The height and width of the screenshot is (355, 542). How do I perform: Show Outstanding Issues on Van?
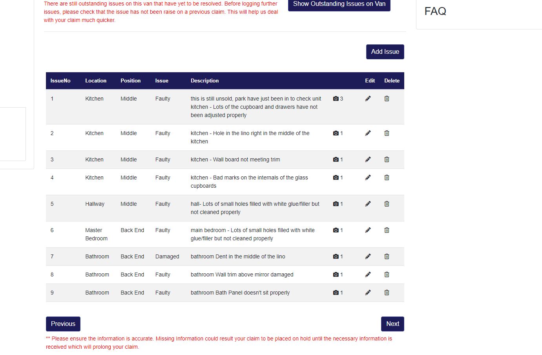[339, 4]
